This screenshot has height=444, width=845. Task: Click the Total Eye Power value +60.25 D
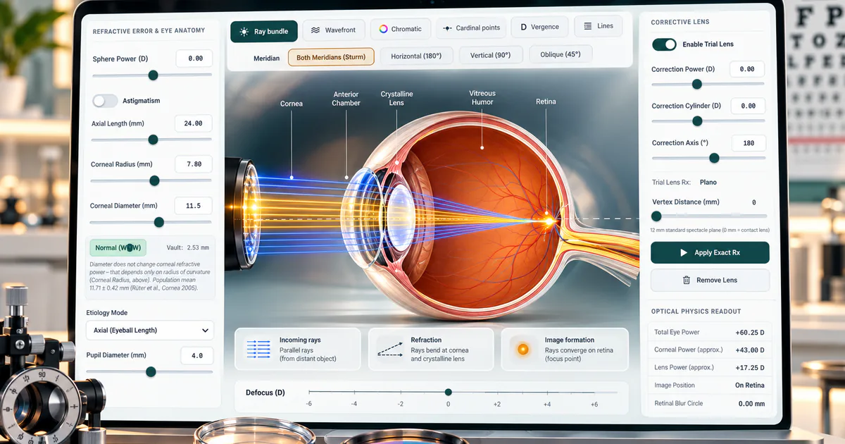[x=749, y=333]
